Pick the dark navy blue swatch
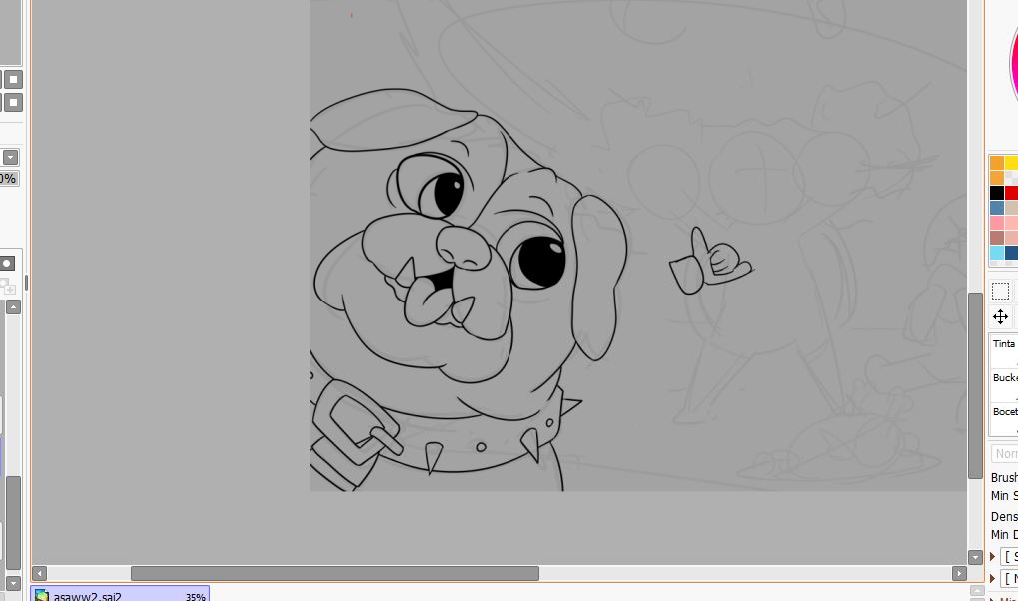Screen dimensions: 1018x601 click(1012, 253)
